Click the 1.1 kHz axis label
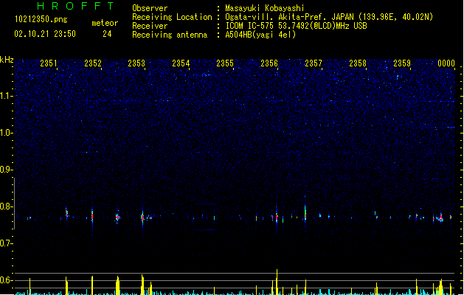The image size is (464, 295). [x=6, y=96]
